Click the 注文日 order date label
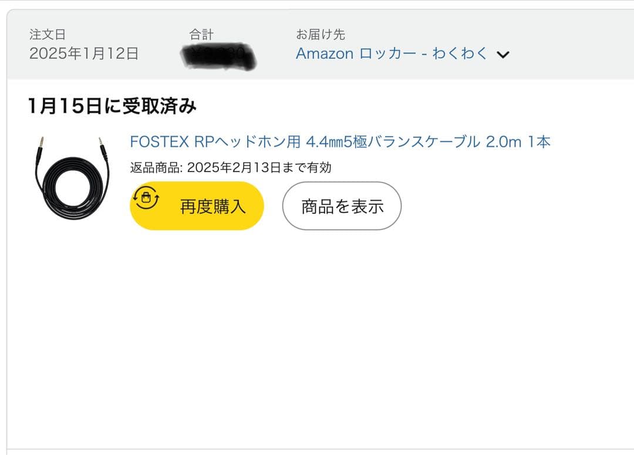The image size is (634, 455). pyautogui.click(x=46, y=35)
